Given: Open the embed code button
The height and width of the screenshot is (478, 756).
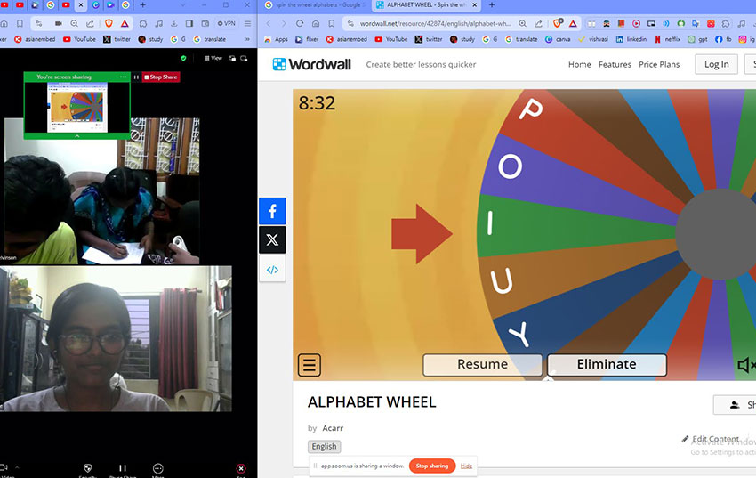Looking at the screenshot, I should 272,270.
